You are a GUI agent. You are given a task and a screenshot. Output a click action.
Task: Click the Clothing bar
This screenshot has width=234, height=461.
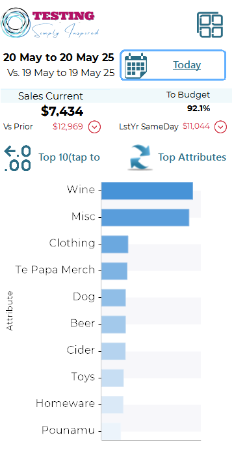click(114, 244)
